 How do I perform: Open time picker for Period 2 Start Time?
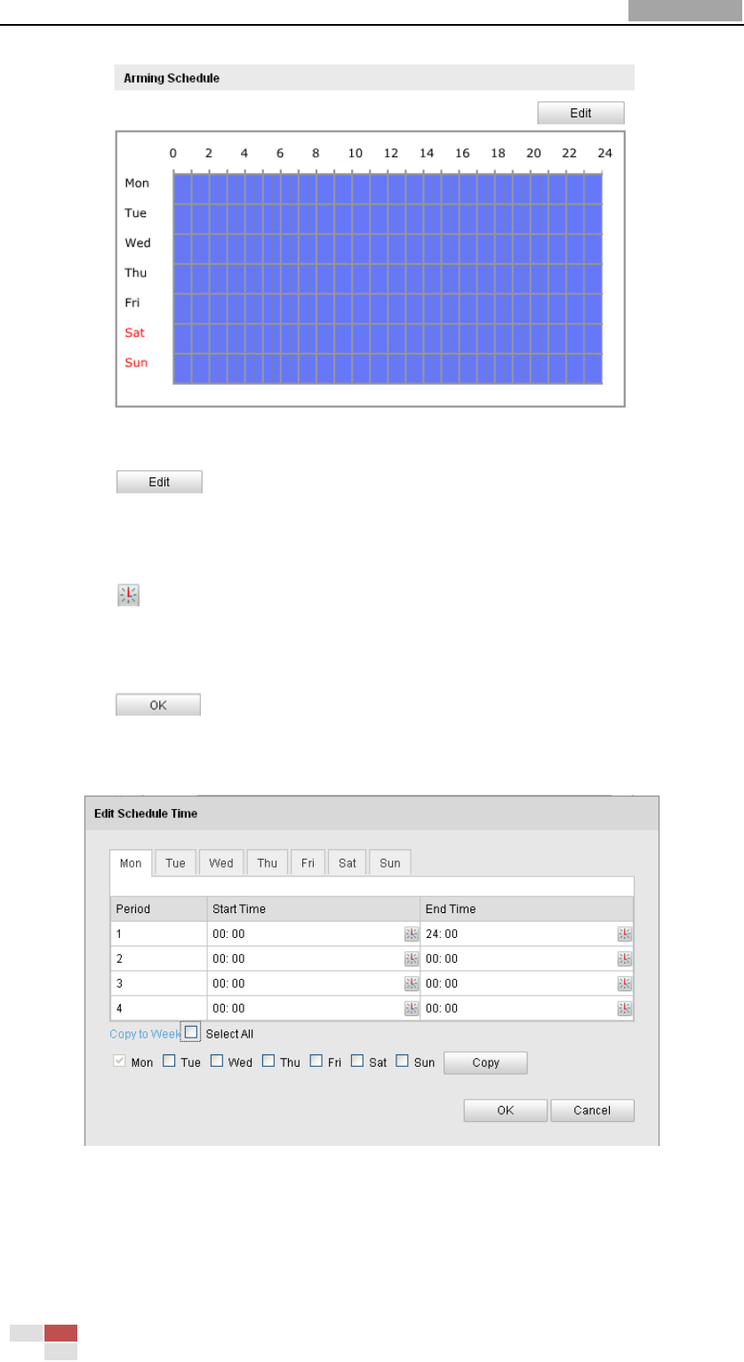[x=411, y=958]
